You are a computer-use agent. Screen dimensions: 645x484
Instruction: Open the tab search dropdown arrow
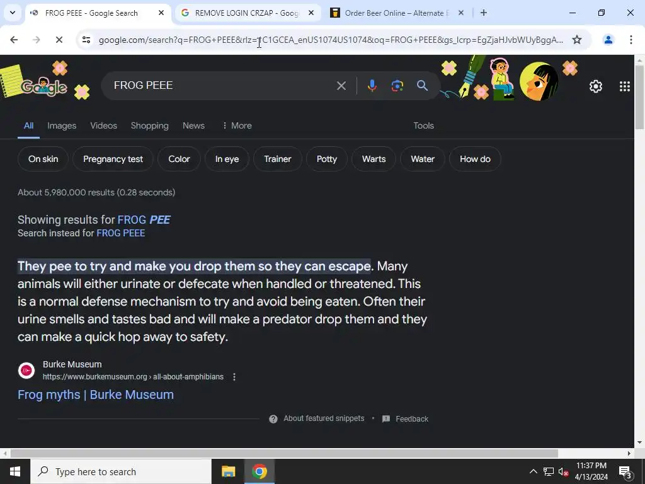13,13
